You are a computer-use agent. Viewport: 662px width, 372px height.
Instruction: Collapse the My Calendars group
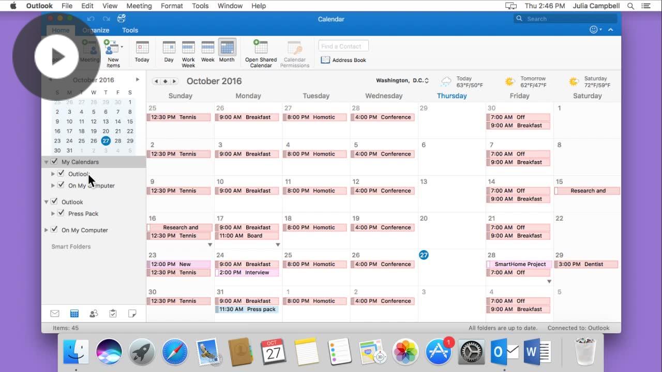click(46, 162)
